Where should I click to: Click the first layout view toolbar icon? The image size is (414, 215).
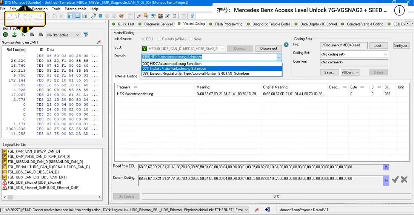tap(71, 16)
